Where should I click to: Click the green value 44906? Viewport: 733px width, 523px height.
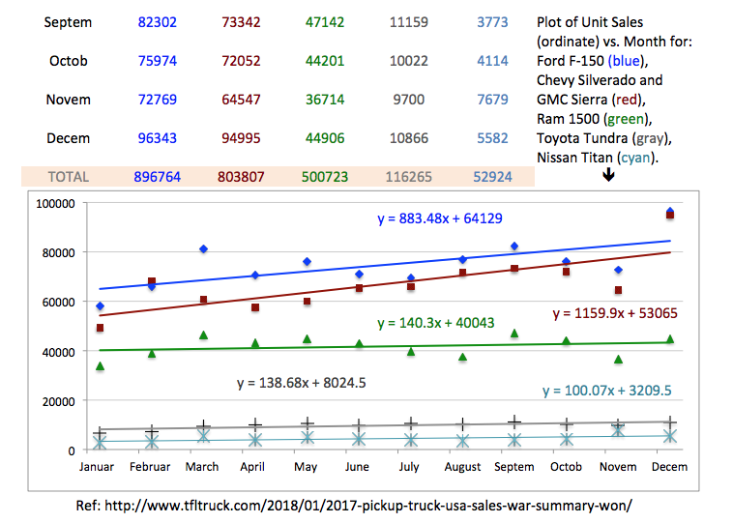click(324, 138)
